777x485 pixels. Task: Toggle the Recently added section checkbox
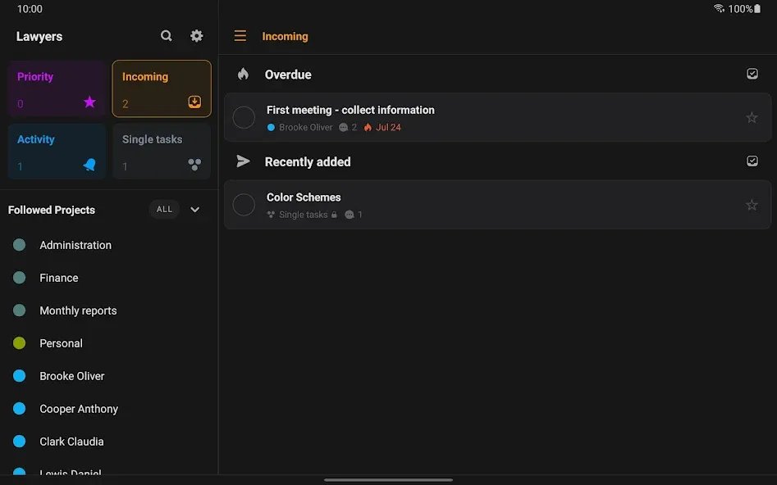[x=752, y=161]
